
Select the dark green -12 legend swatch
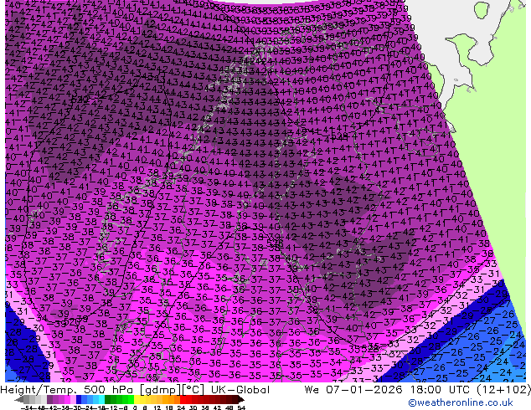click(x=108, y=399)
